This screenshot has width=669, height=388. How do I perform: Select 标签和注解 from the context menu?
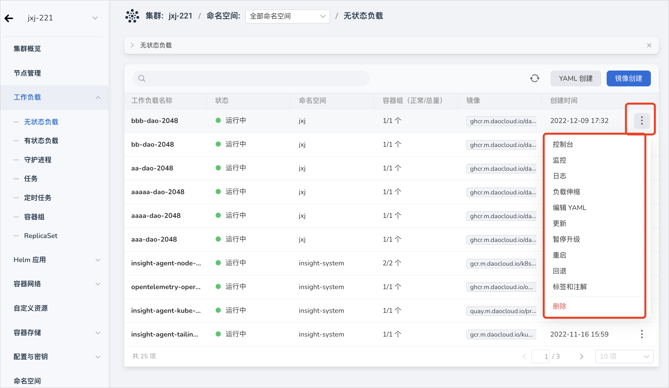pyautogui.click(x=570, y=287)
